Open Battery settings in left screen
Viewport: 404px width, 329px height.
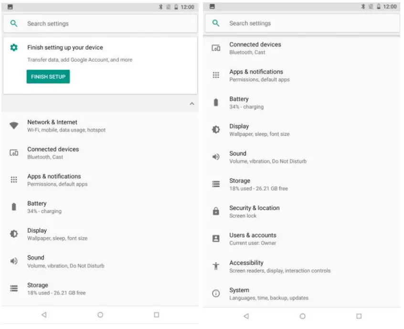pyautogui.click(x=100, y=207)
